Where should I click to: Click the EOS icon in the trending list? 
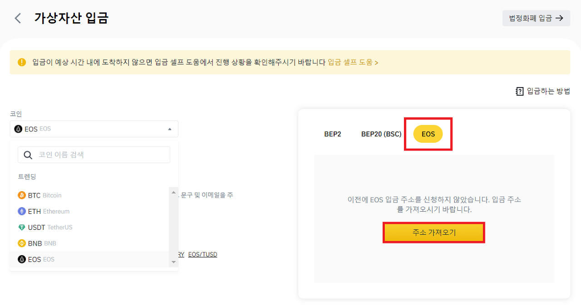(x=22, y=259)
